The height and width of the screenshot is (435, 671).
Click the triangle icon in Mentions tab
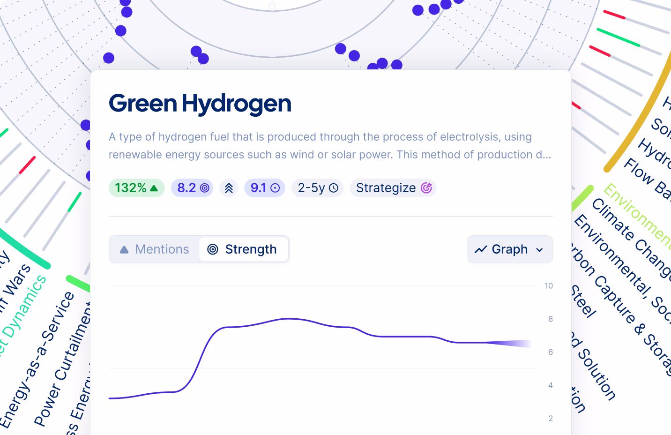124,250
